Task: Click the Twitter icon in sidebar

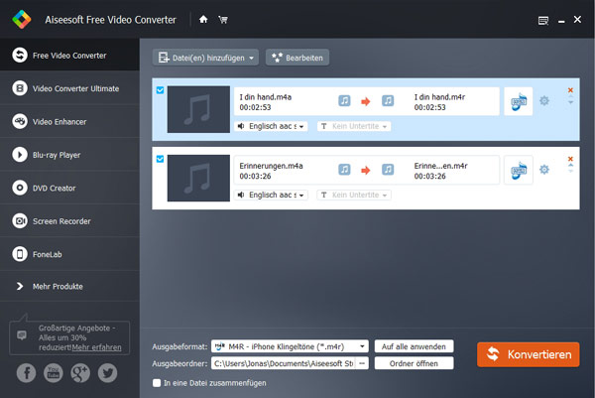Action: click(x=107, y=373)
